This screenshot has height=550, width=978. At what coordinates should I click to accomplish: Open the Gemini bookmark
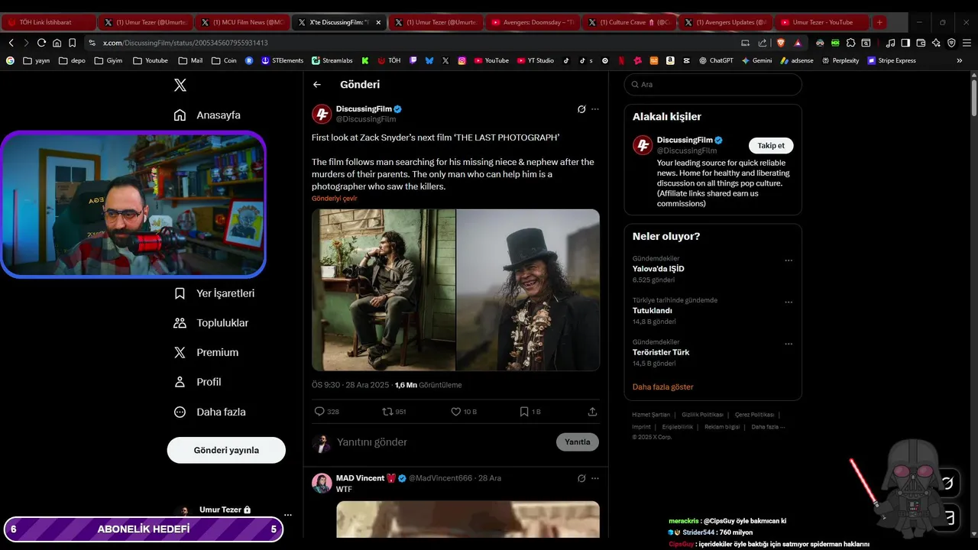coord(756,60)
